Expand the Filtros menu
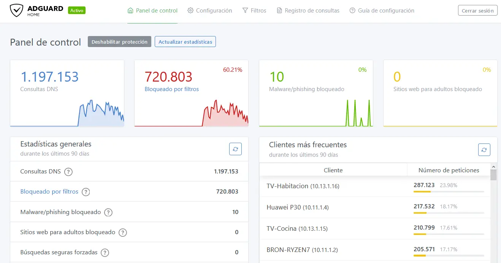This screenshot has width=501, height=263. click(x=254, y=11)
